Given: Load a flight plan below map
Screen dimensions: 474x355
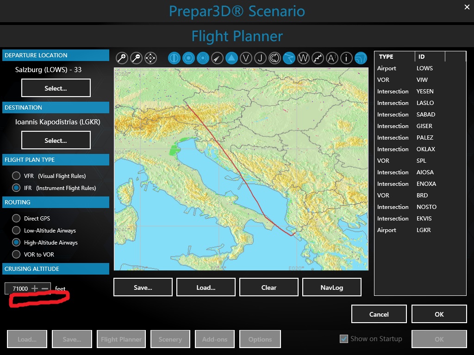Looking at the screenshot, I should 206,287.
